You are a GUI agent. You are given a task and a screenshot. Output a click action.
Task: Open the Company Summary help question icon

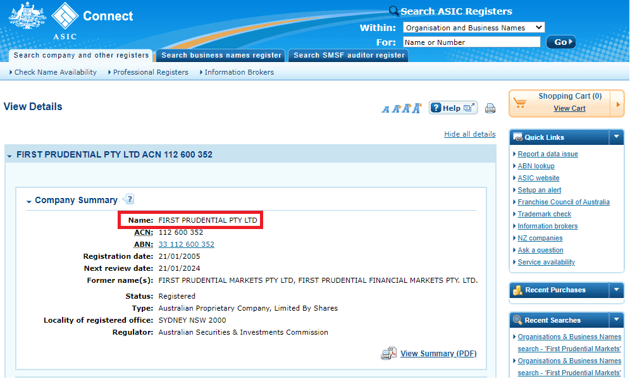coord(128,199)
